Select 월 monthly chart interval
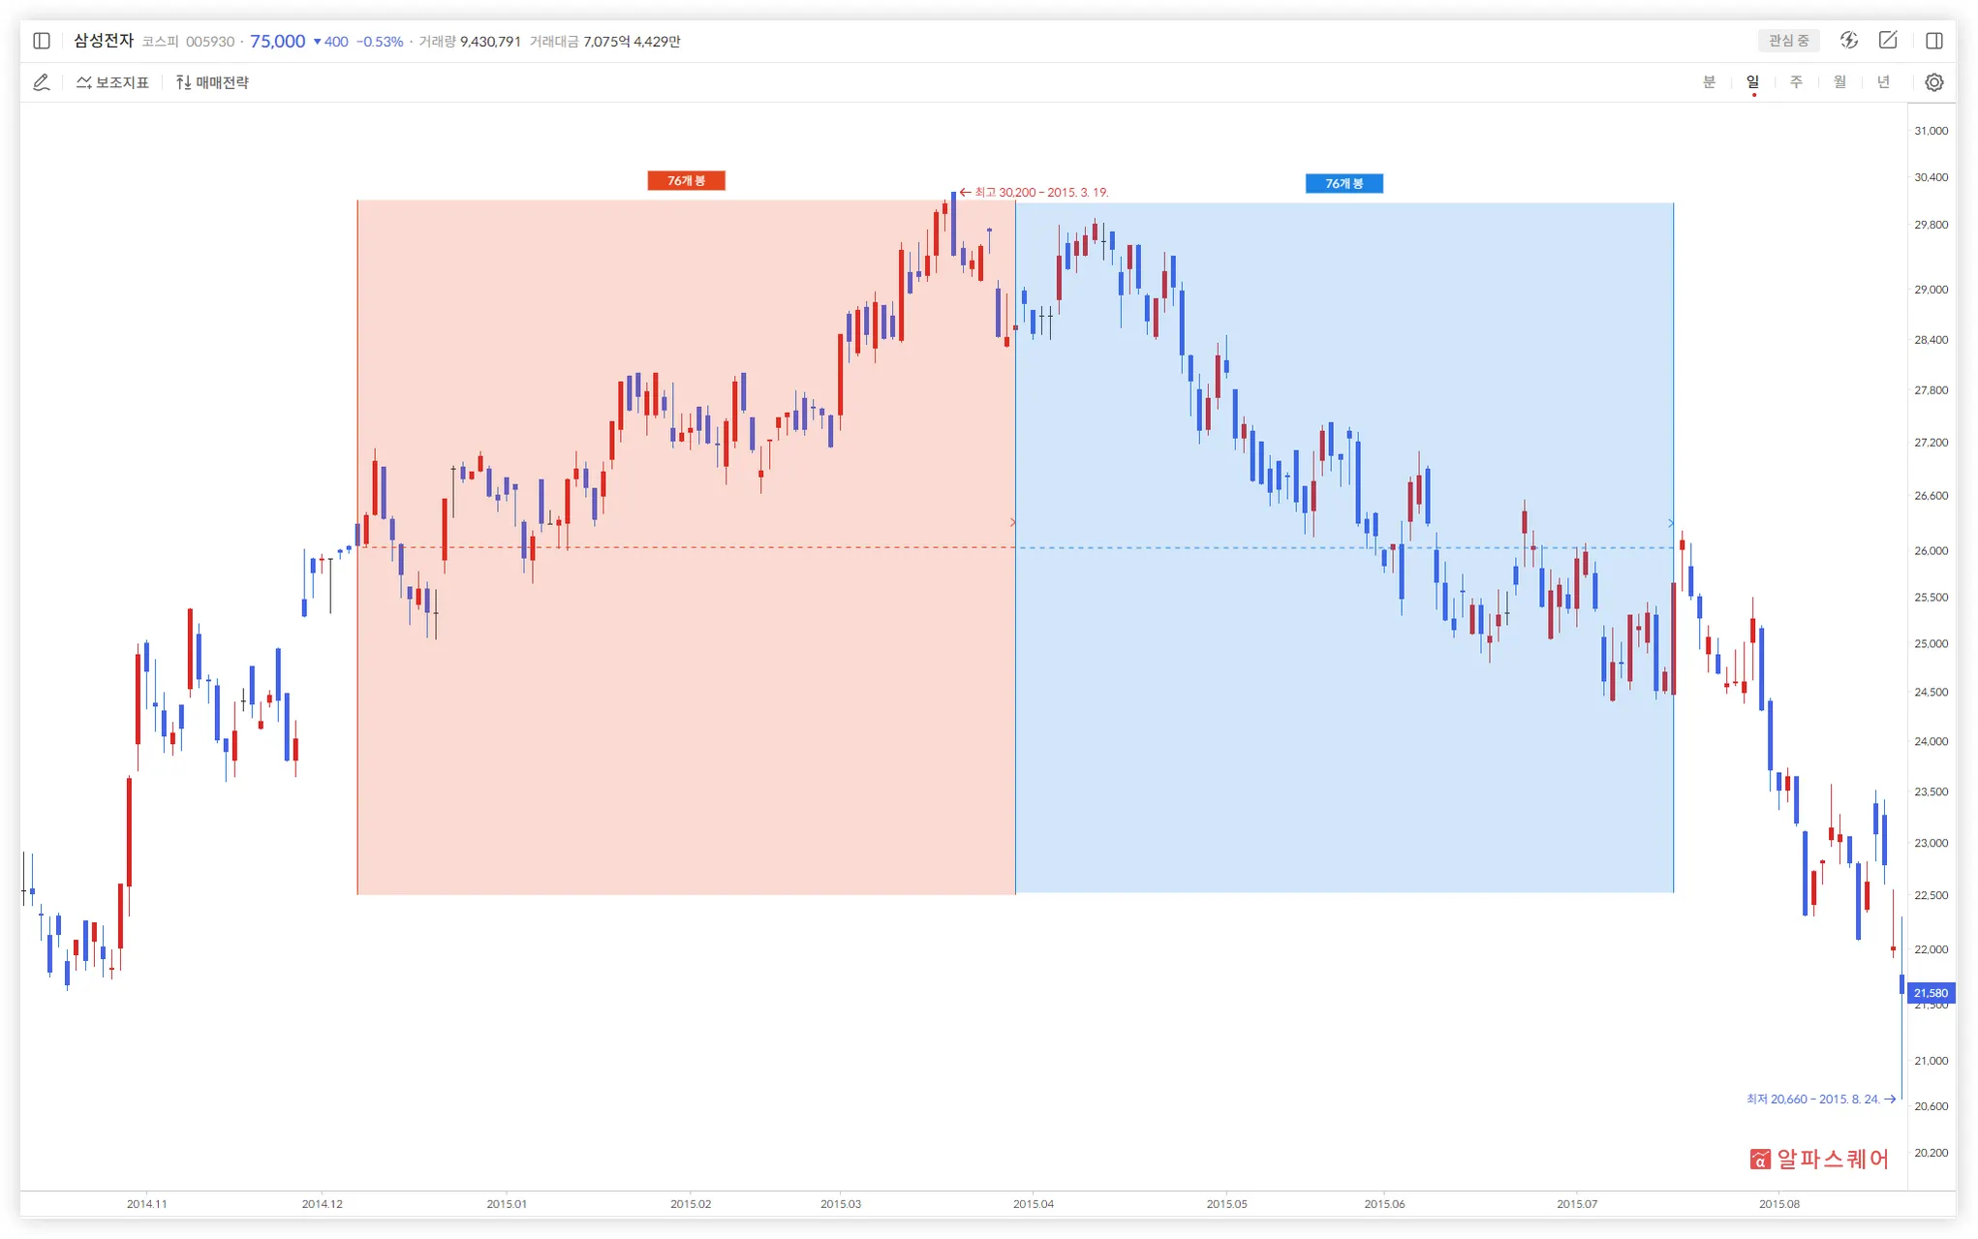Viewport: 1978px width, 1239px height. pyautogui.click(x=1839, y=82)
